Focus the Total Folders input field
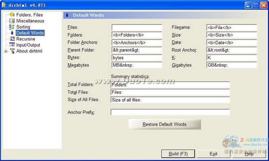The image size is (269, 161). [170, 85]
